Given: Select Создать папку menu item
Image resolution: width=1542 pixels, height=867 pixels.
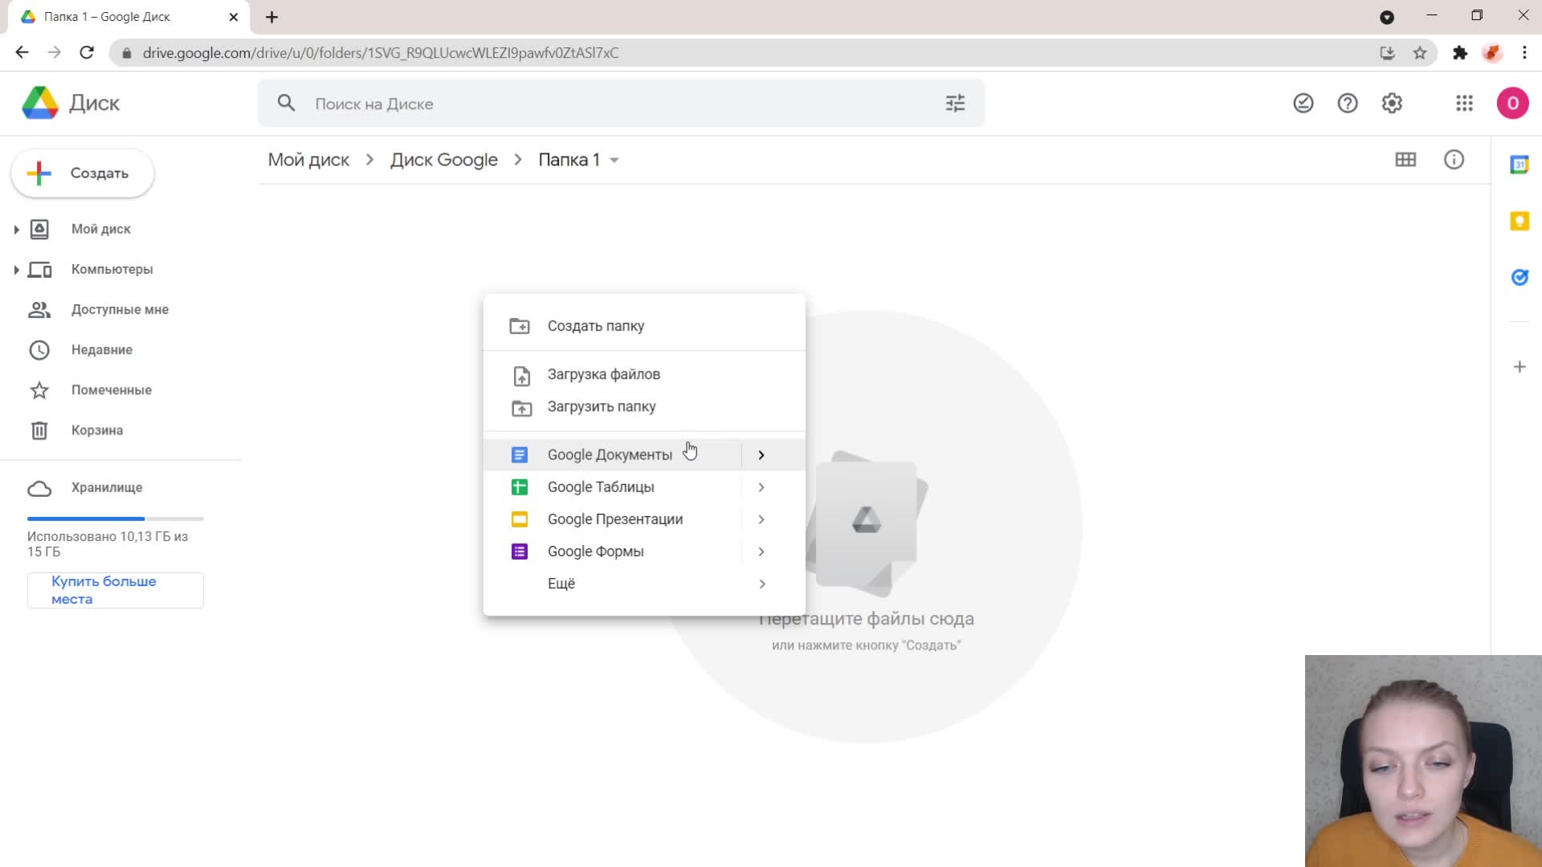Looking at the screenshot, I should tap(644, 326).
